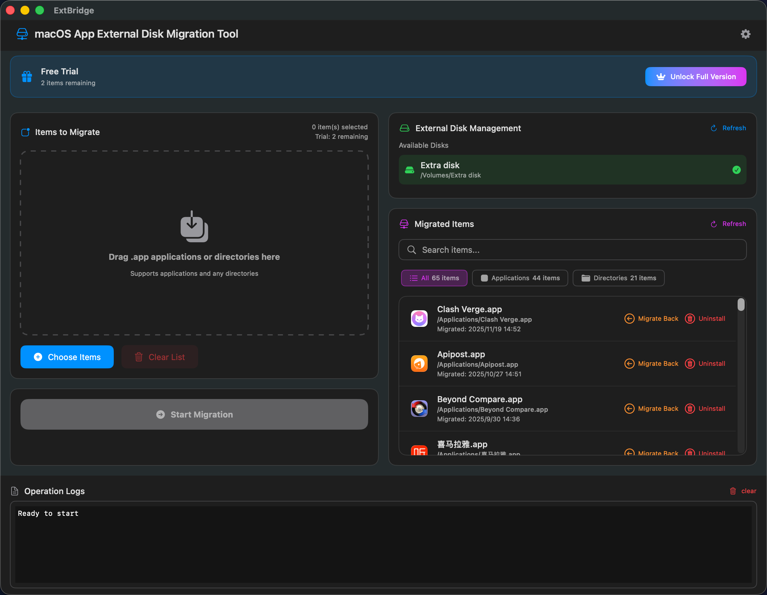The width and height of the screenshot is (767, 595).
Task: Click the 喜马拉雅.app title
Action: click(x=462, y=444)
